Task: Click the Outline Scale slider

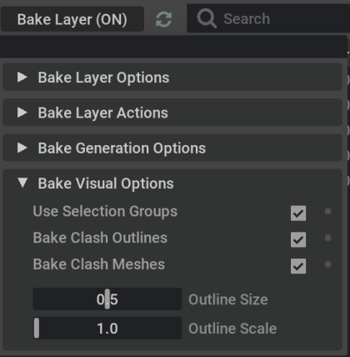Action: point(107,328)
